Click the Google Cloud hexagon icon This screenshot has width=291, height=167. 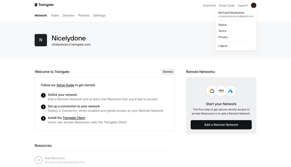tap(212, 91)
